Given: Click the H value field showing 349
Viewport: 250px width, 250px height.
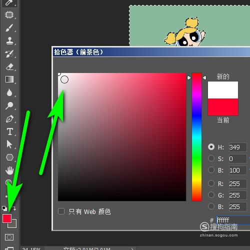Looking at the screenshot, I should [237, 147].
